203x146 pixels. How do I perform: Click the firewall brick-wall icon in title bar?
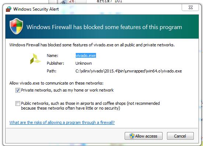pyautogui.click(x=8, y=9)
